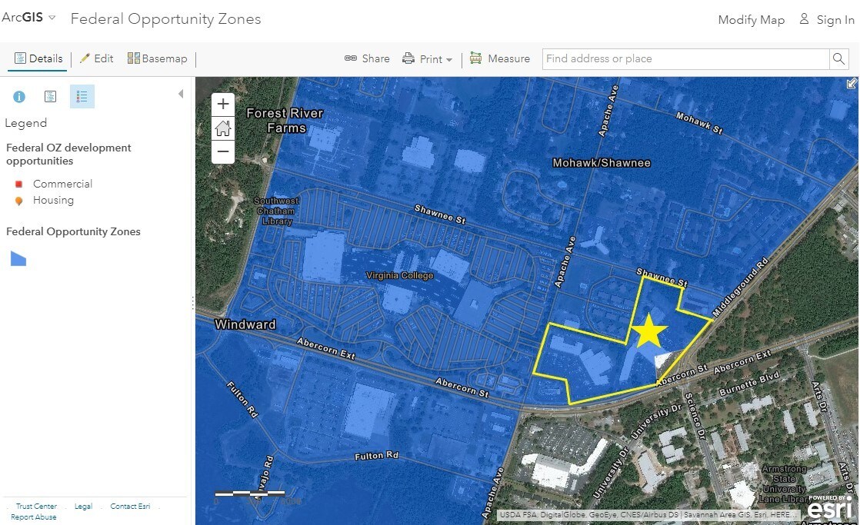Open the About info panel icon
This screenshot has width=860, height=525.
tap(19, 97)
